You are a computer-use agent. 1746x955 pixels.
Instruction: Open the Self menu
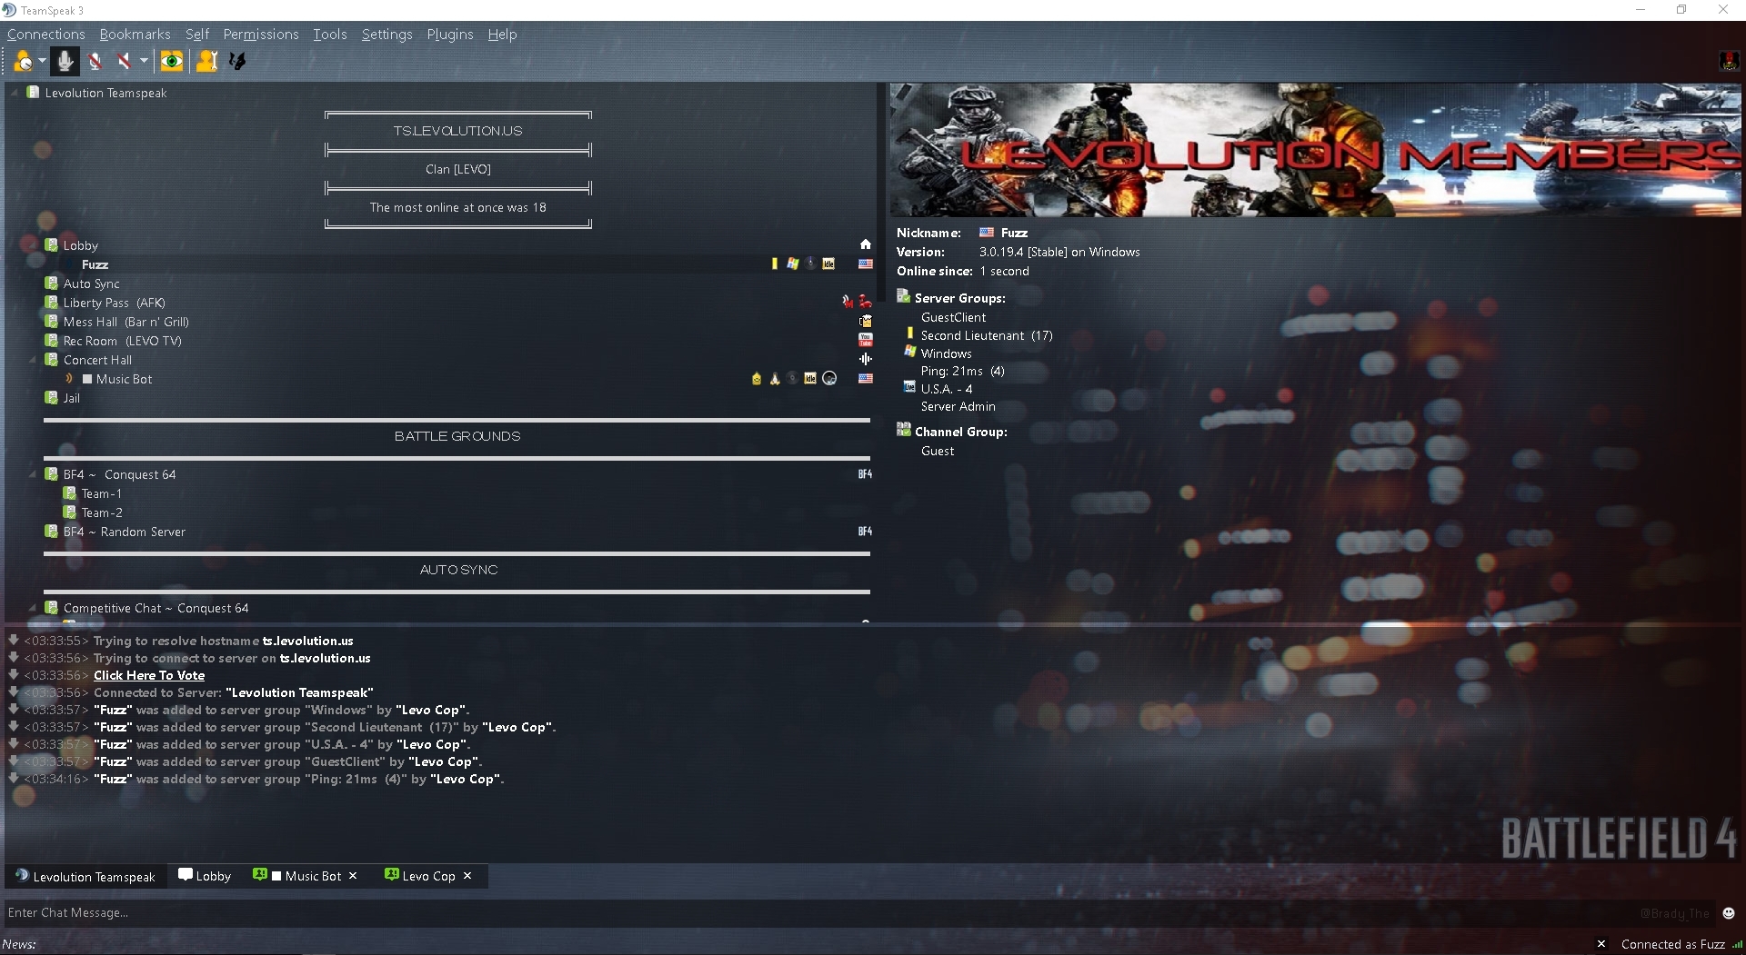197,35
